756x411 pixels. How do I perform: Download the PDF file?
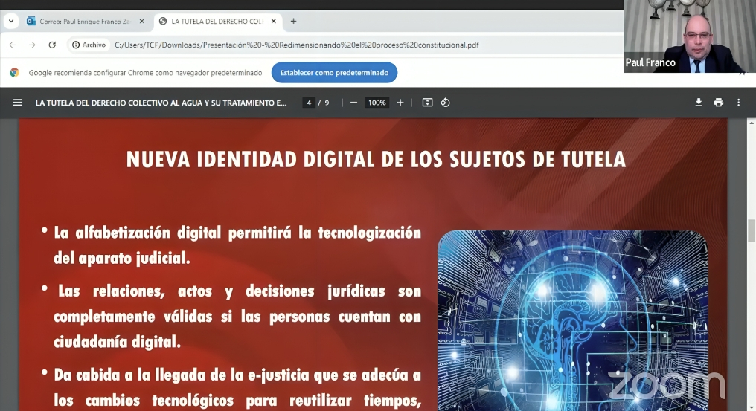(699, 103)
